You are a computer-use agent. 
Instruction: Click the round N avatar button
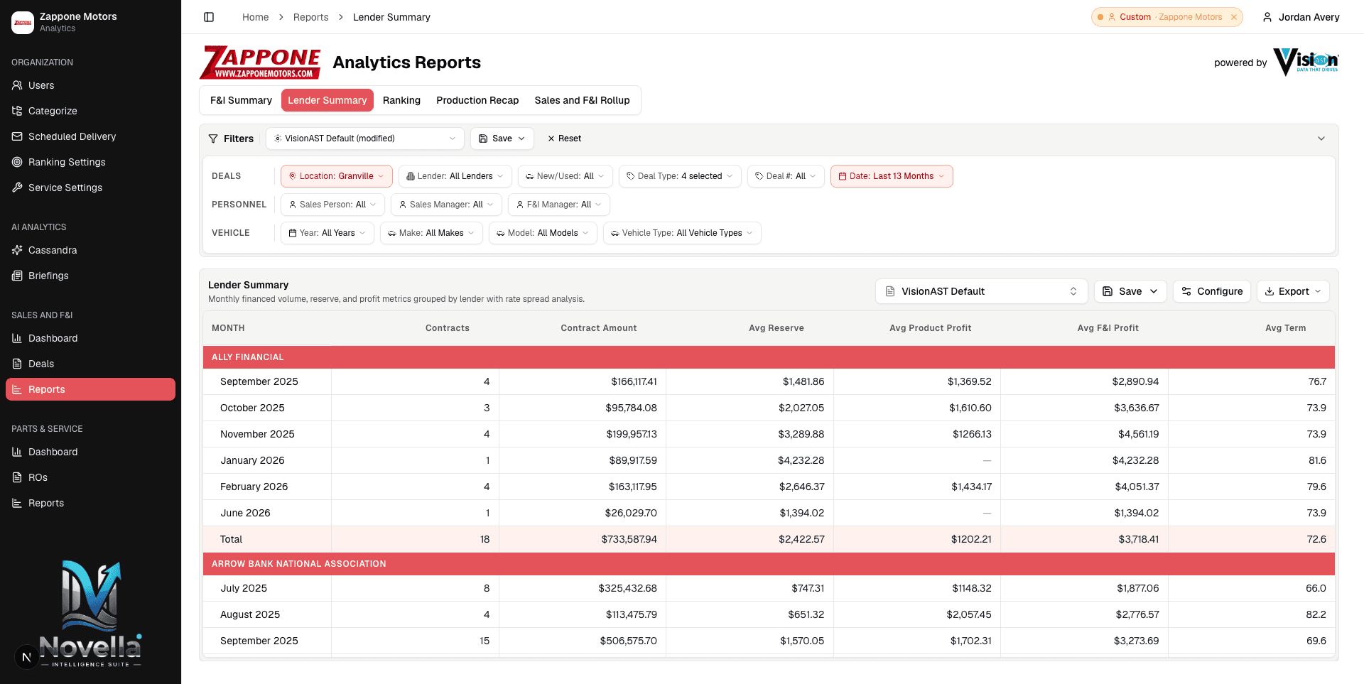[x=27, y=657]
